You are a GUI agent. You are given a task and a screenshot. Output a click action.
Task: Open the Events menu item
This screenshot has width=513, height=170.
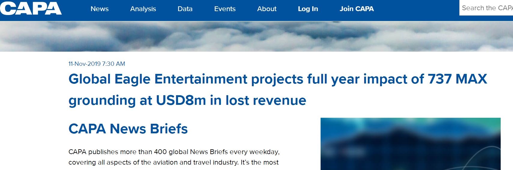coord(225,9)
